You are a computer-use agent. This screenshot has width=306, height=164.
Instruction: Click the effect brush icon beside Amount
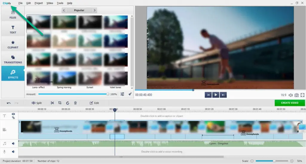click(x=130, y=94)
